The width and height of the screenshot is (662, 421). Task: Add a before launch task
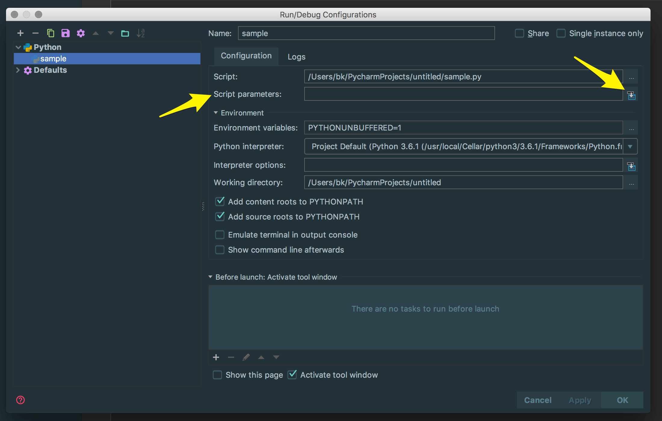tap(216, 357)
